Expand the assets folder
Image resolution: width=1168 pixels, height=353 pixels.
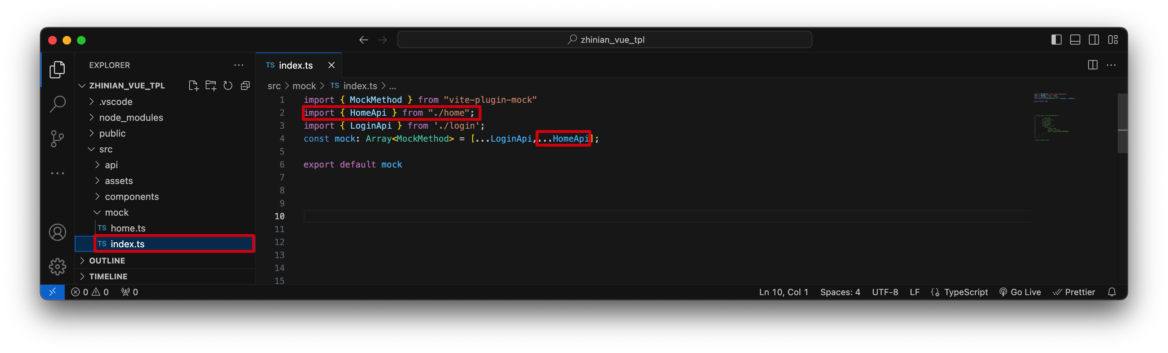tap(166, 181)
